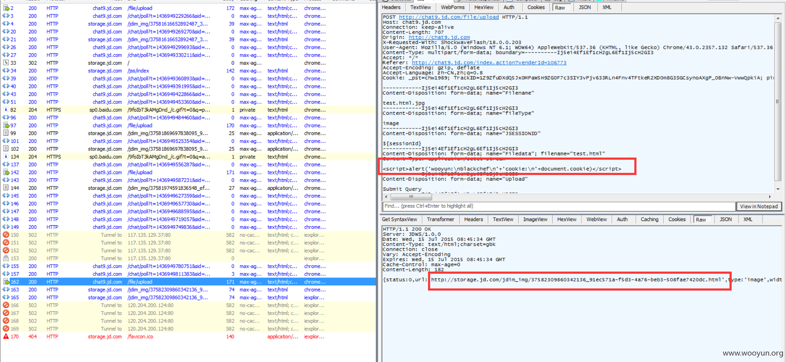Click the HTML arrows icon of session 20
The width and height of the screenshot is (786, 362).
(6, 32)
